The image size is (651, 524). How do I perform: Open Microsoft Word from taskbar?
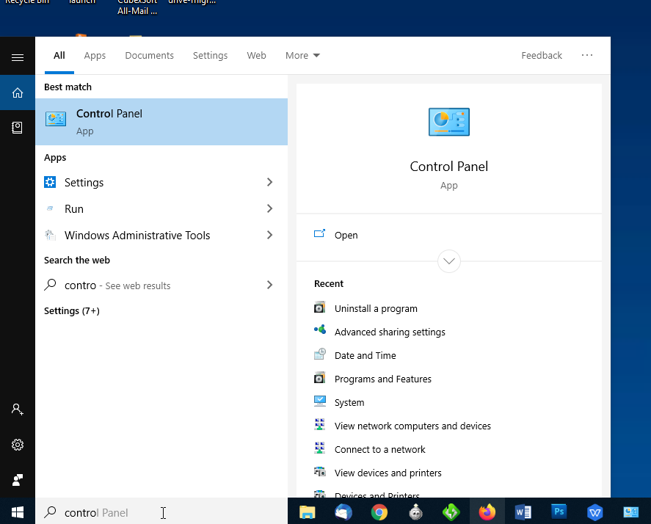pos(523,512)
